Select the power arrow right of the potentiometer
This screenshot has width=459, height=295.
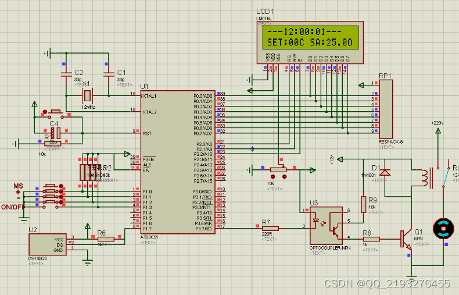(x=313, y=170)
